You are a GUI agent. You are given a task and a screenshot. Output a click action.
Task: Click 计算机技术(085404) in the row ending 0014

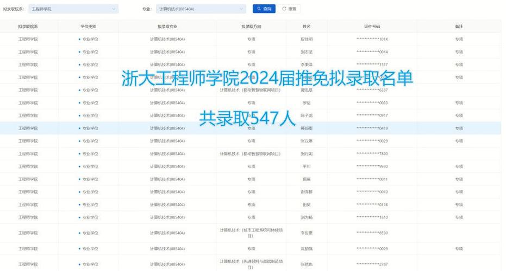click(167, 52)
